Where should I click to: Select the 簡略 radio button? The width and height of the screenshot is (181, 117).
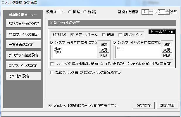click(70, 12)
